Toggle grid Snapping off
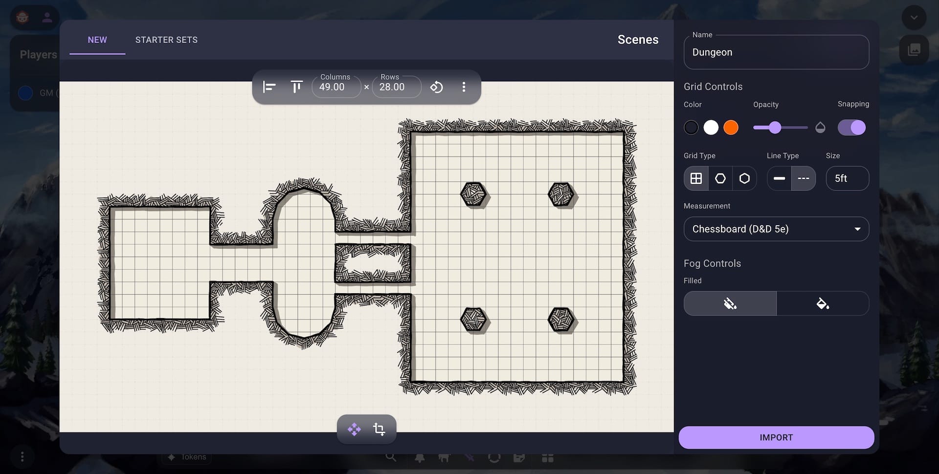Viewport: 939px width, 474px height. point(852,127)
